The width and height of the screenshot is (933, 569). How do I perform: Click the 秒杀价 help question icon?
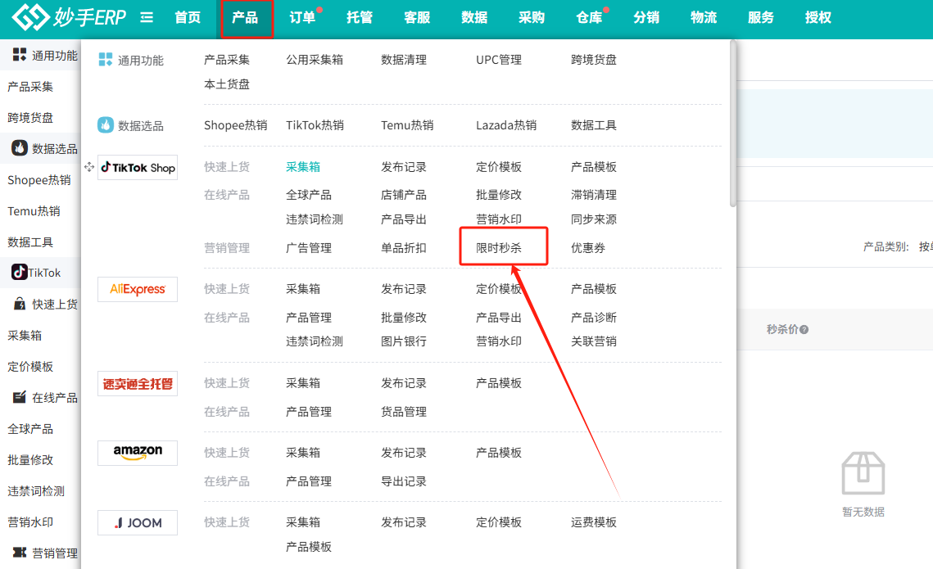(x=804, y=329)
